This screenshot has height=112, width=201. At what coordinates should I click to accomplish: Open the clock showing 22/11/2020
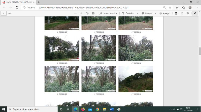tap(188, 109)
